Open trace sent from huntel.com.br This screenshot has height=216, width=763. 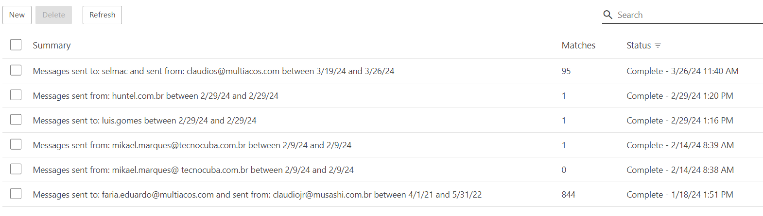click(x=156, y=96)
